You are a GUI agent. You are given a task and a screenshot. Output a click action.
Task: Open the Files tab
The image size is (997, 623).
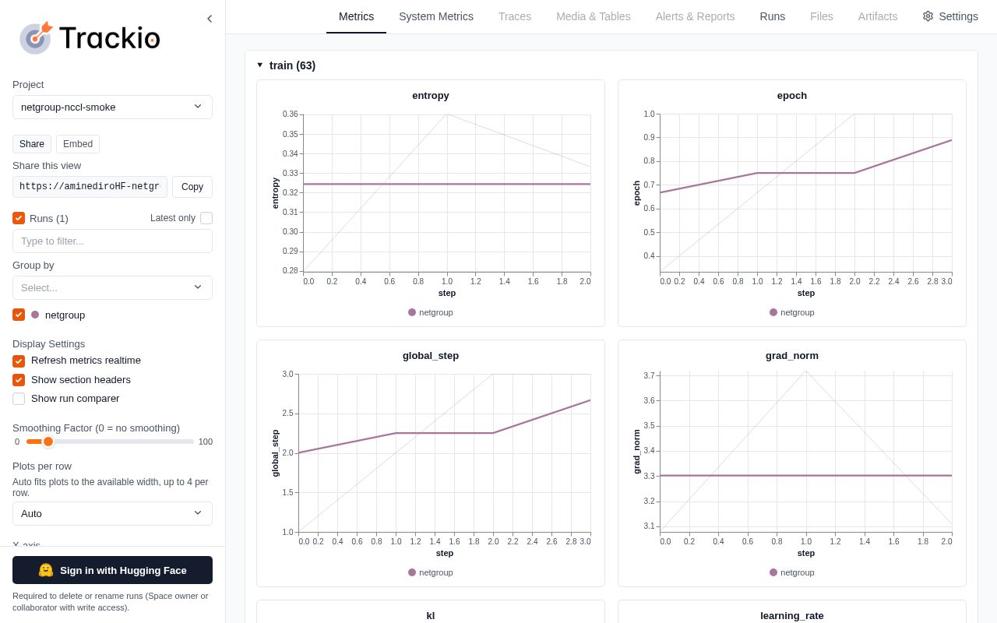pos(822,16)
